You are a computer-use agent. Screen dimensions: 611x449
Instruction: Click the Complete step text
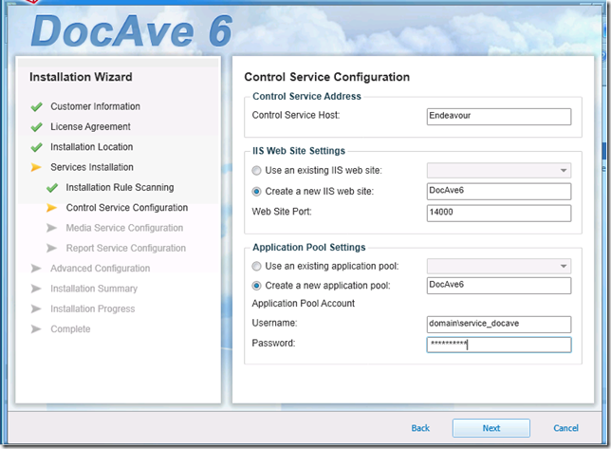(70, 329)
